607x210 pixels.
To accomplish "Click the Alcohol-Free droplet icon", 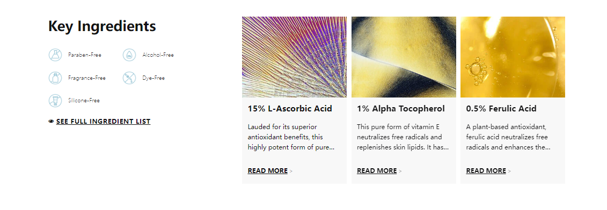I will (129, 55).
